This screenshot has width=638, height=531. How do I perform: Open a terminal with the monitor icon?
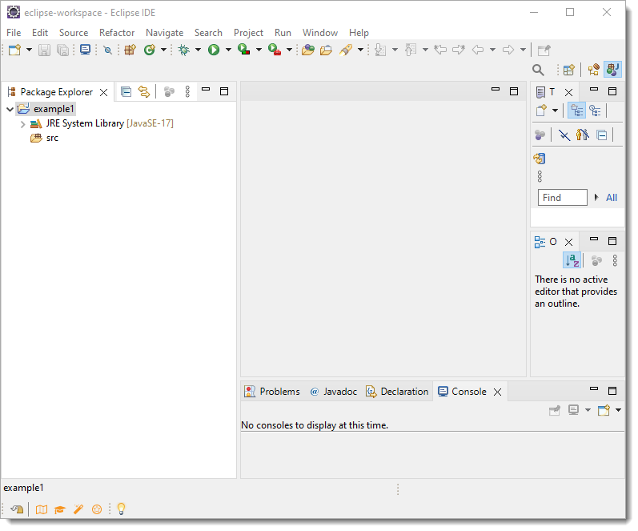pos(85,50)
